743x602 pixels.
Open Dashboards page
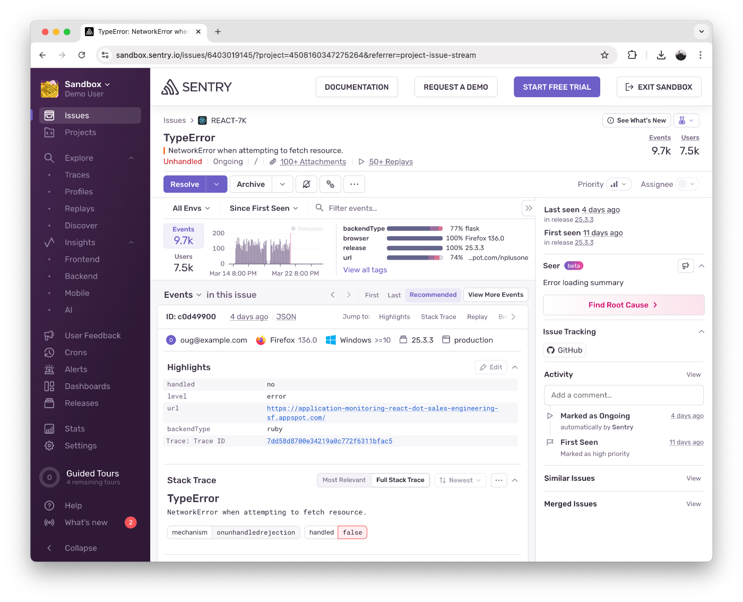point(90,386)
